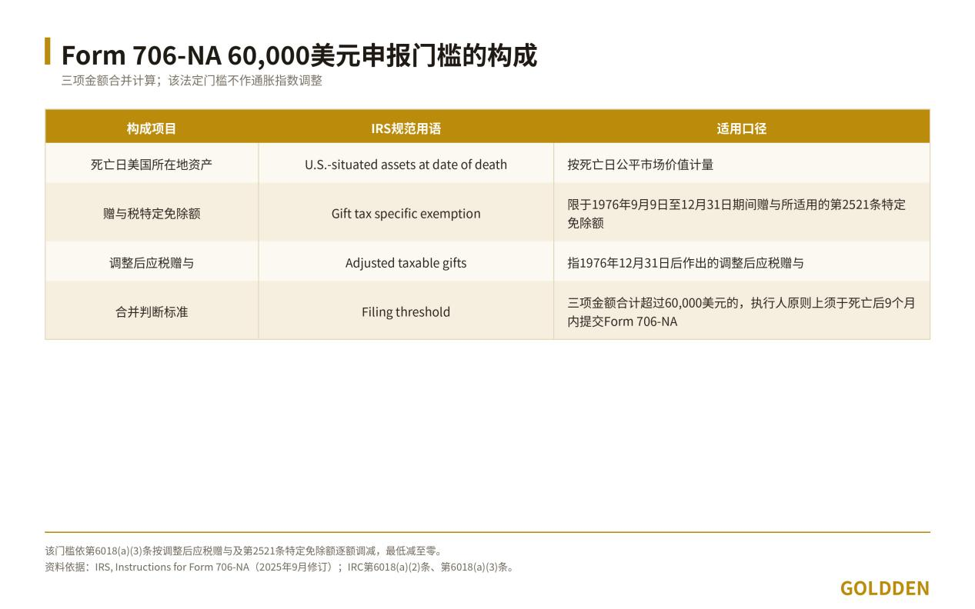The height and width of the screenshot is (609, 975).
Task: Click the cell 'Gift tax specific exemption'
Action: (x=406, y=213)
